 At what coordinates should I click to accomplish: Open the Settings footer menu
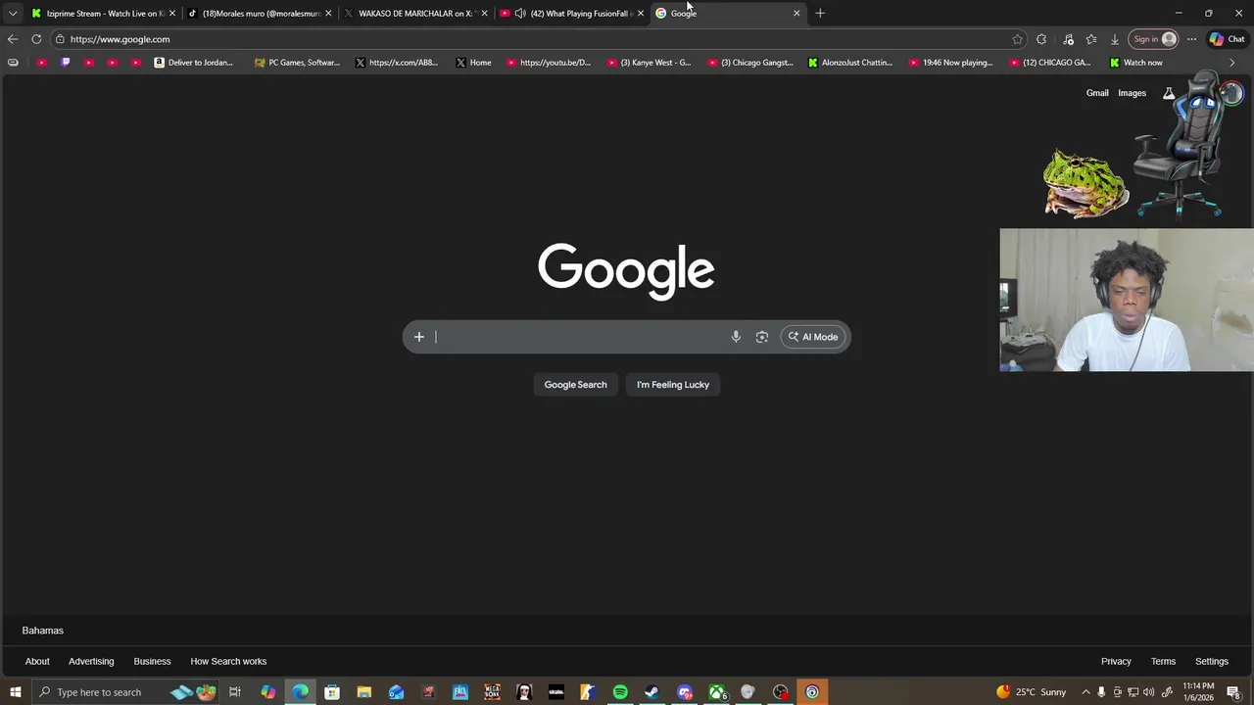(1211, 662)
